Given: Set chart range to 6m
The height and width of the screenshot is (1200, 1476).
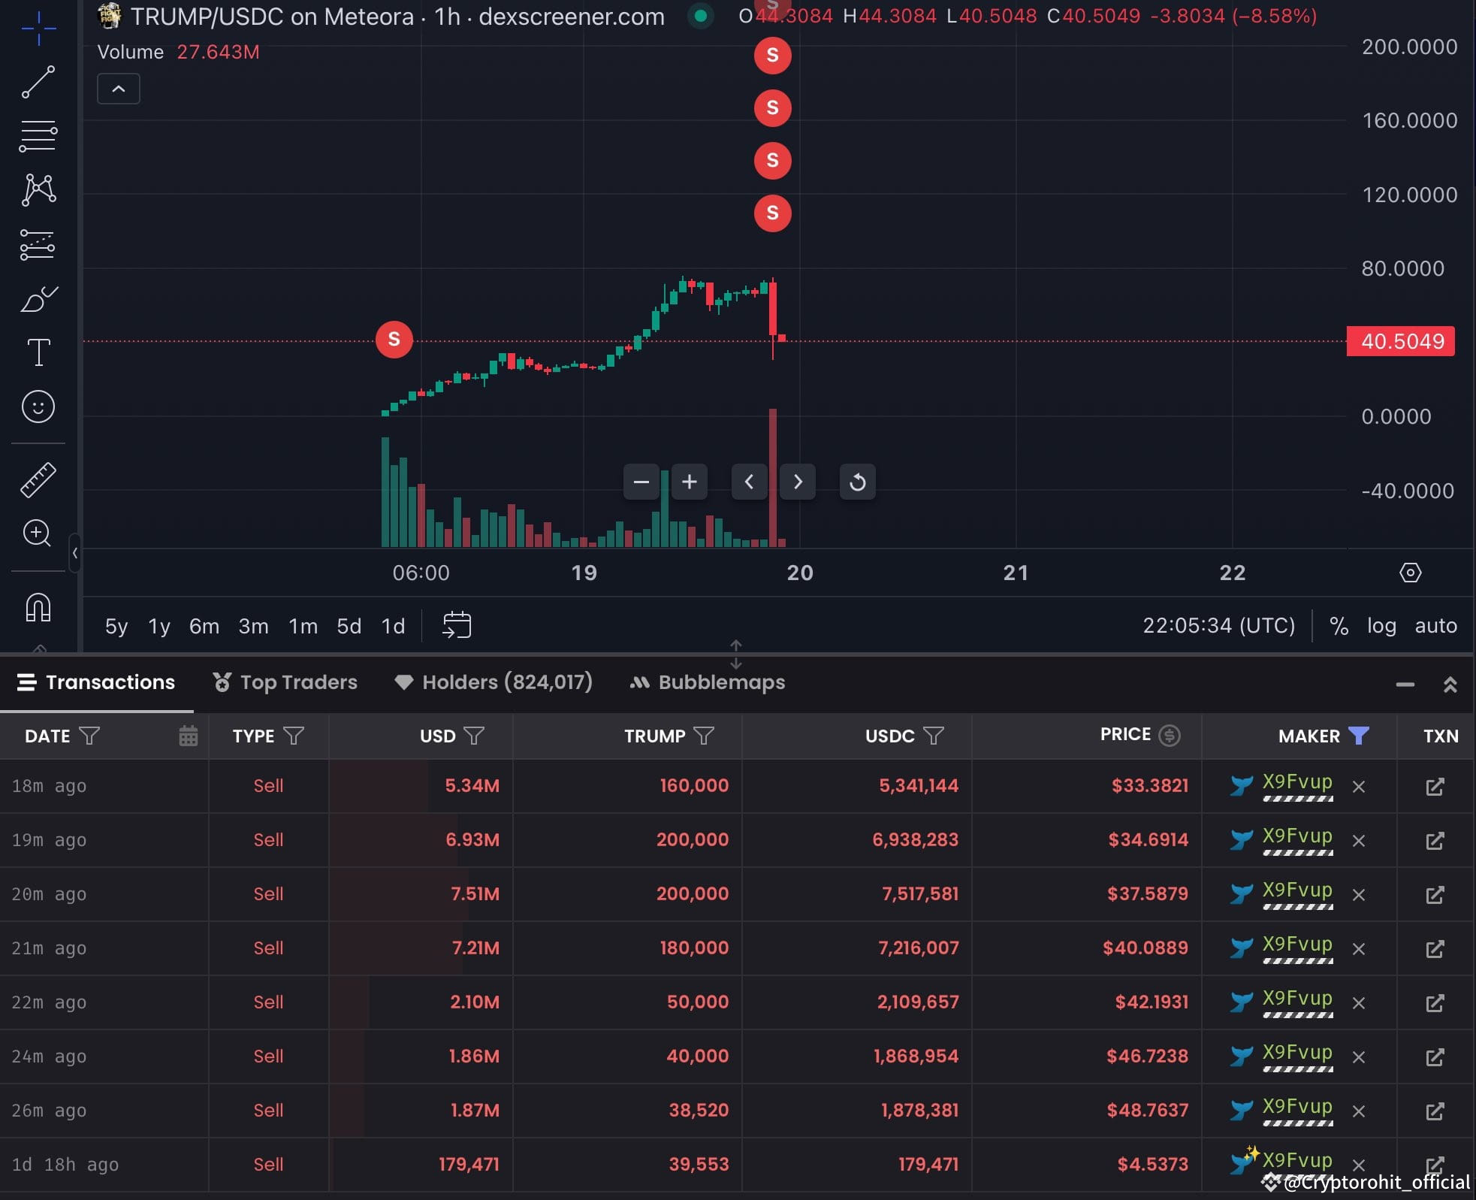Looking at the screenshot, I should (204, 626).
